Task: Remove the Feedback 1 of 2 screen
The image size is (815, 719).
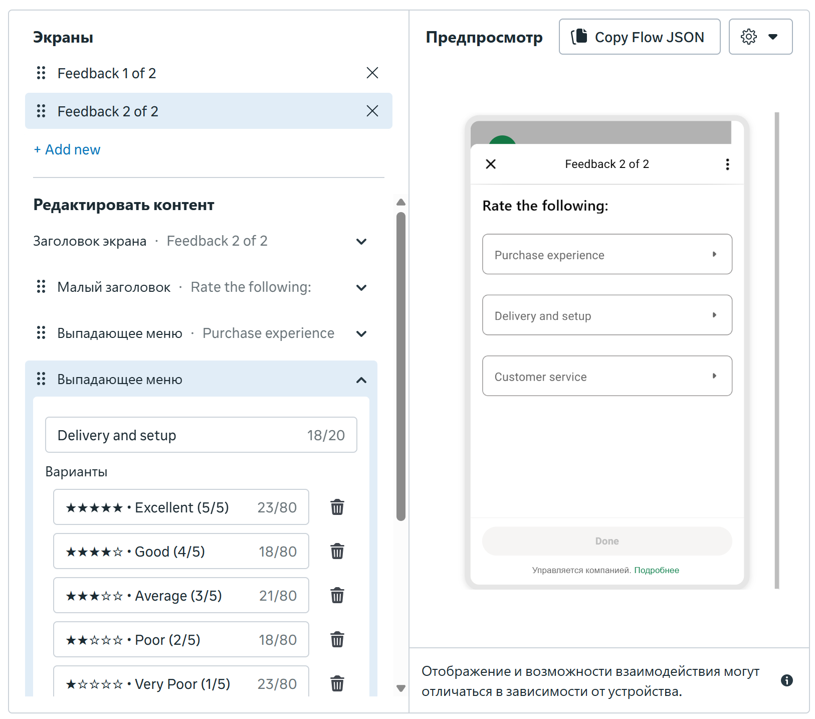Action: [372, 73]
